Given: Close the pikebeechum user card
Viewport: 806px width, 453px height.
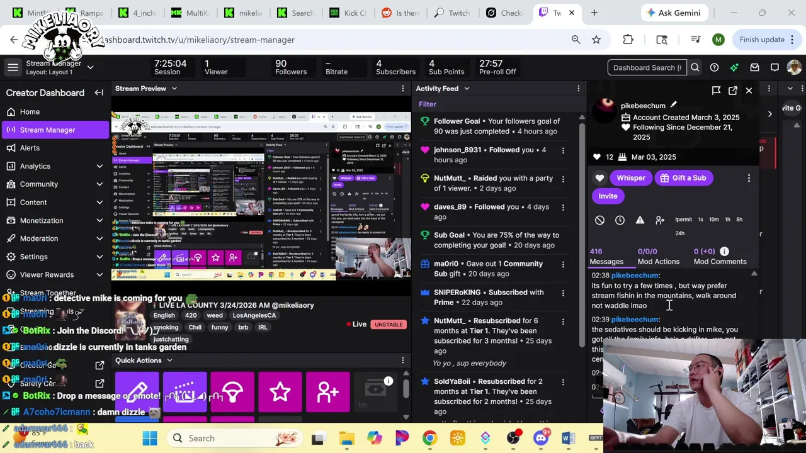Looking at the screenshot, I should coord(749,91).
